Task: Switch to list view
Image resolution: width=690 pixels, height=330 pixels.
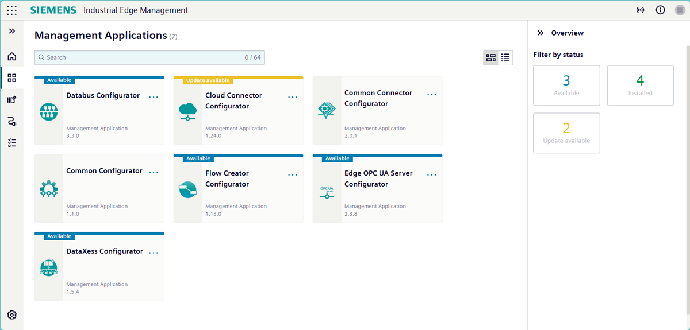Action: [505, 57]
